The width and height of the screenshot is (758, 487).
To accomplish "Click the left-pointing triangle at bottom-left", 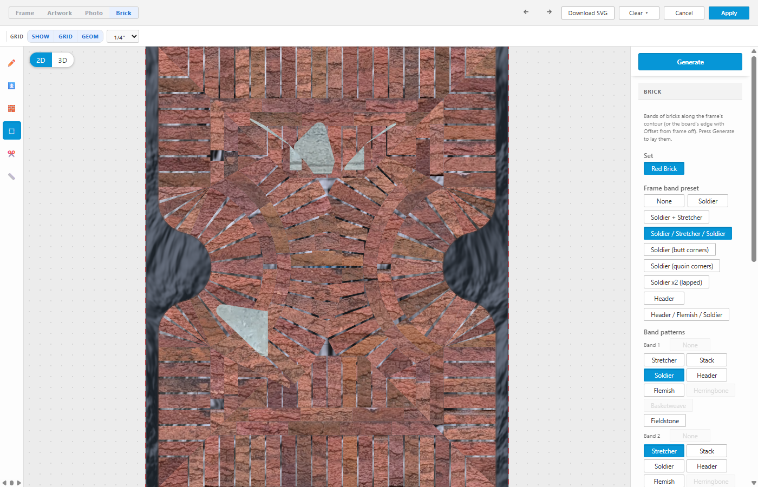I will point(4,483).
